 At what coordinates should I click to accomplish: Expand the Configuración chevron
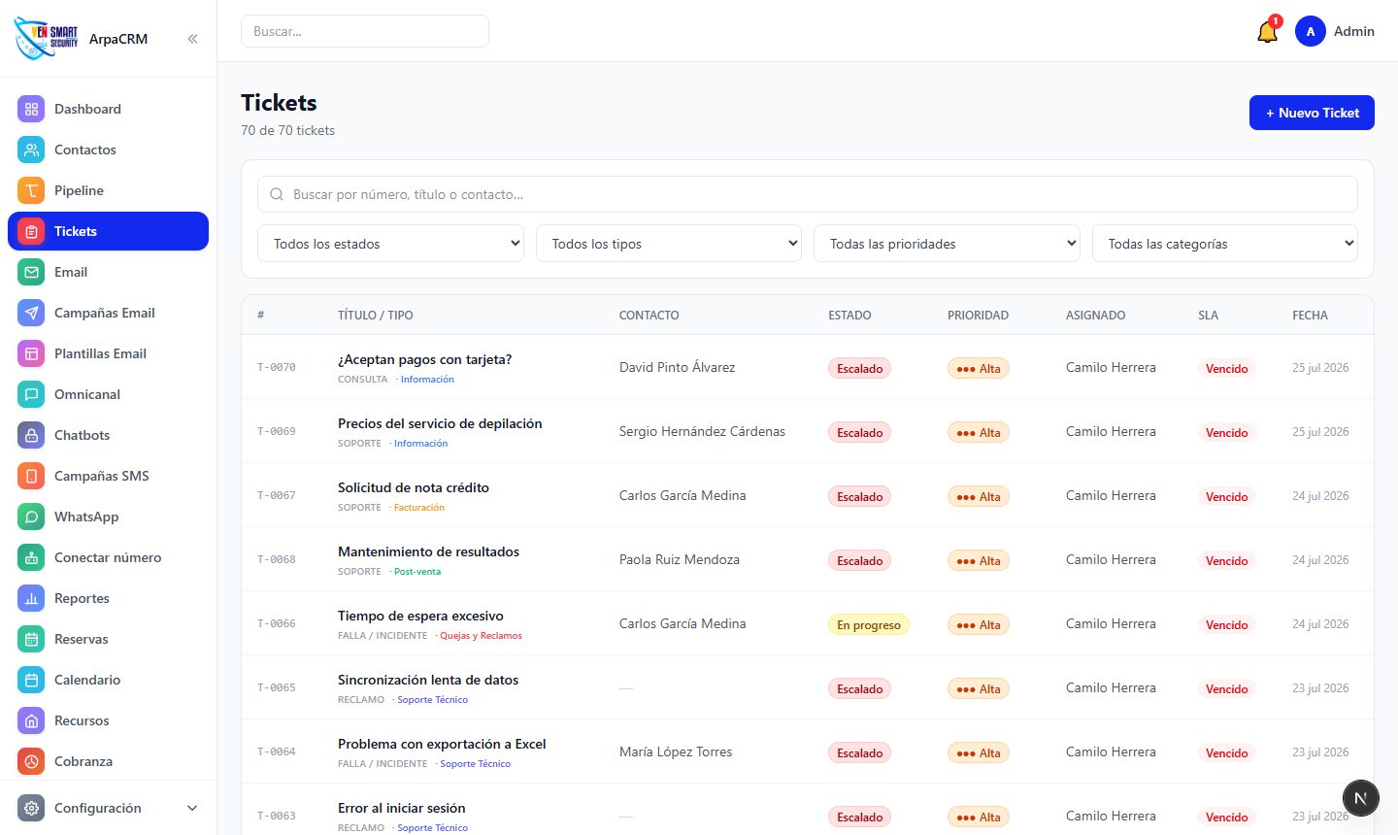pos(192,808)
